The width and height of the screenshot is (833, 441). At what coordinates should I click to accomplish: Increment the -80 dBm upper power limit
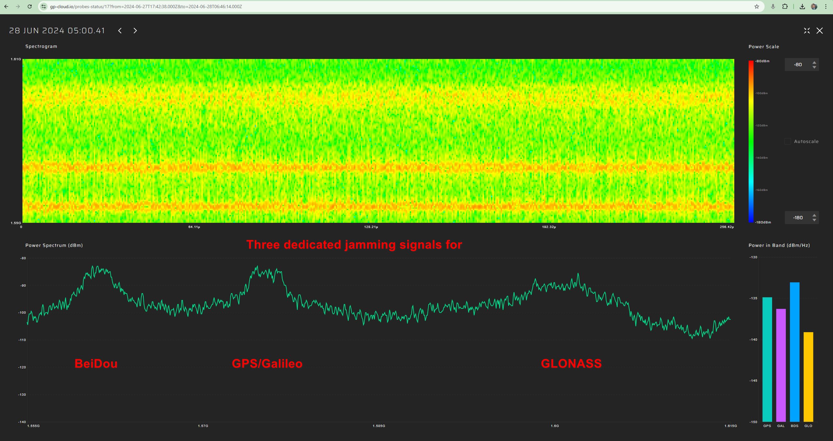tap(814, 62)
